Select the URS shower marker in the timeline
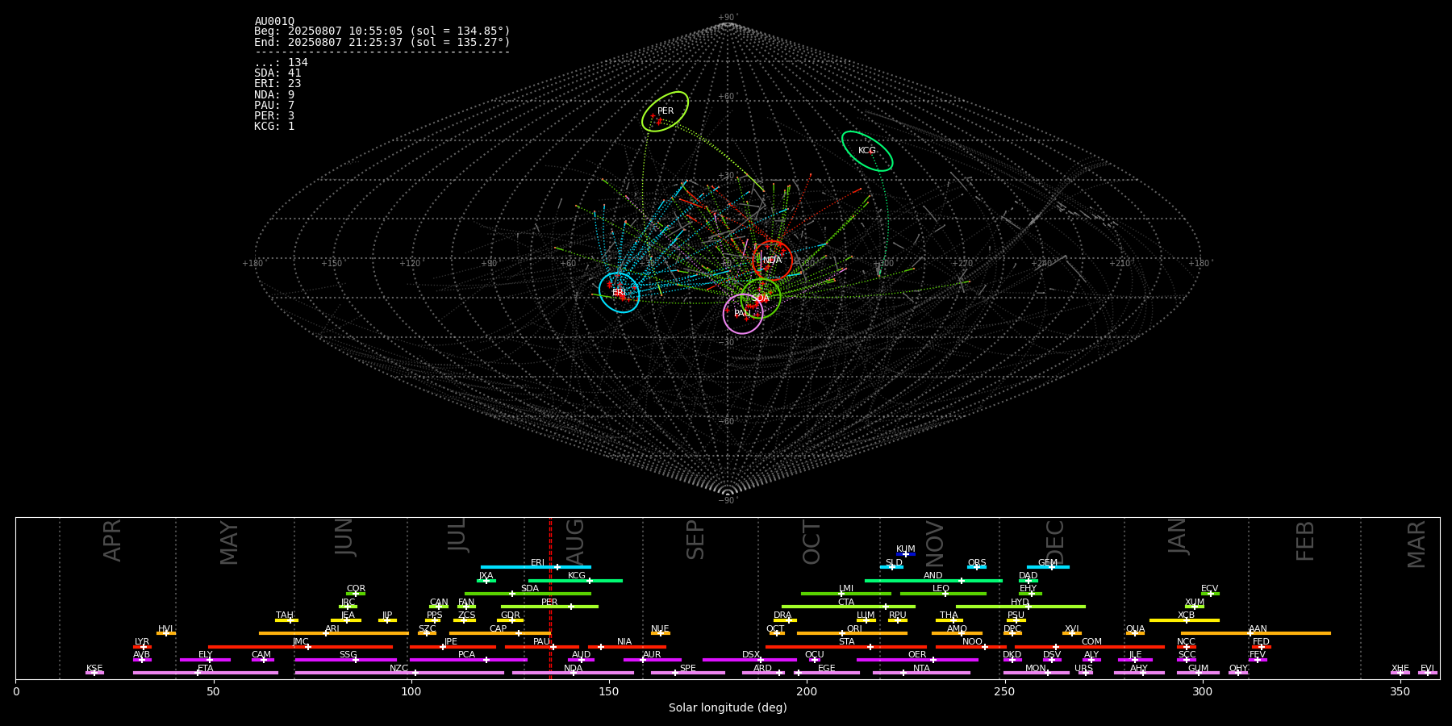This screenshot has width=1452, height=726. 1084,672
